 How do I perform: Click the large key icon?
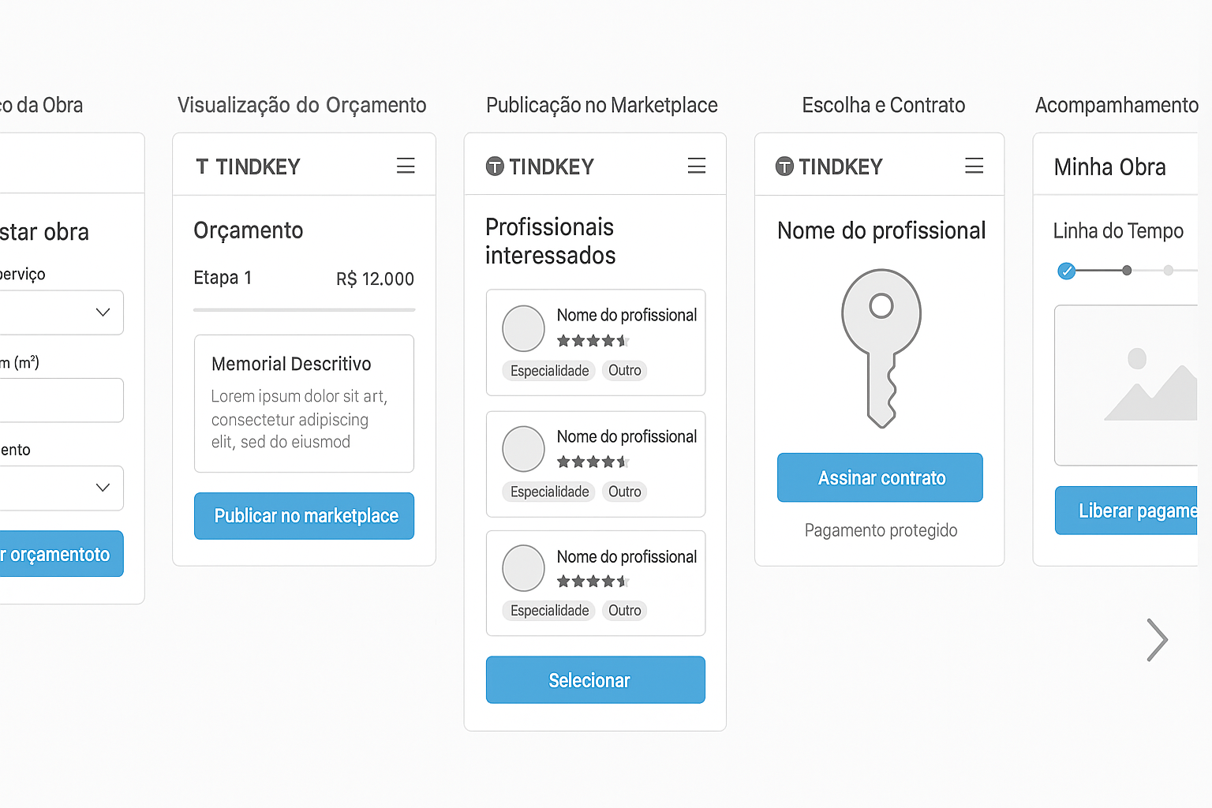pos(881,348)
